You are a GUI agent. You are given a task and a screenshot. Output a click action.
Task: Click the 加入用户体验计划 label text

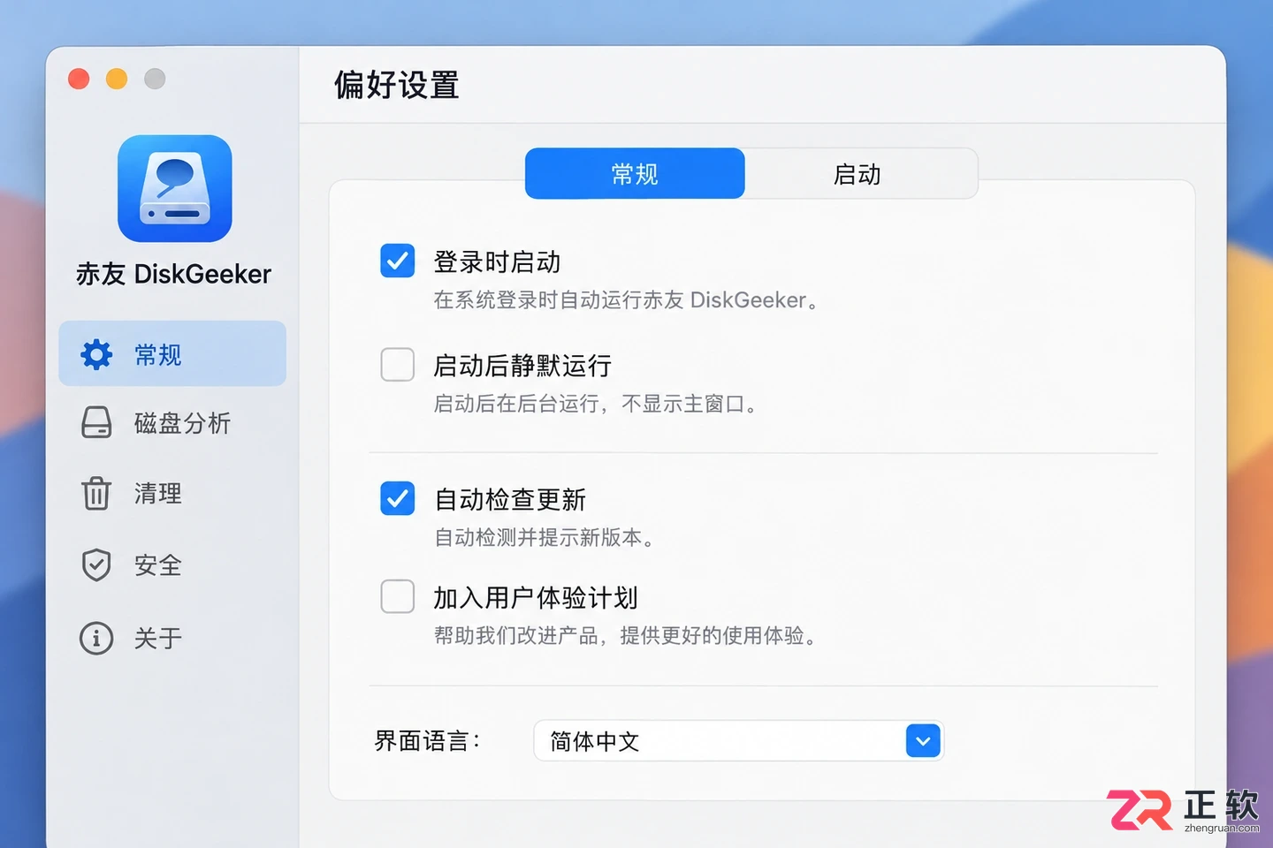point(536,598)
